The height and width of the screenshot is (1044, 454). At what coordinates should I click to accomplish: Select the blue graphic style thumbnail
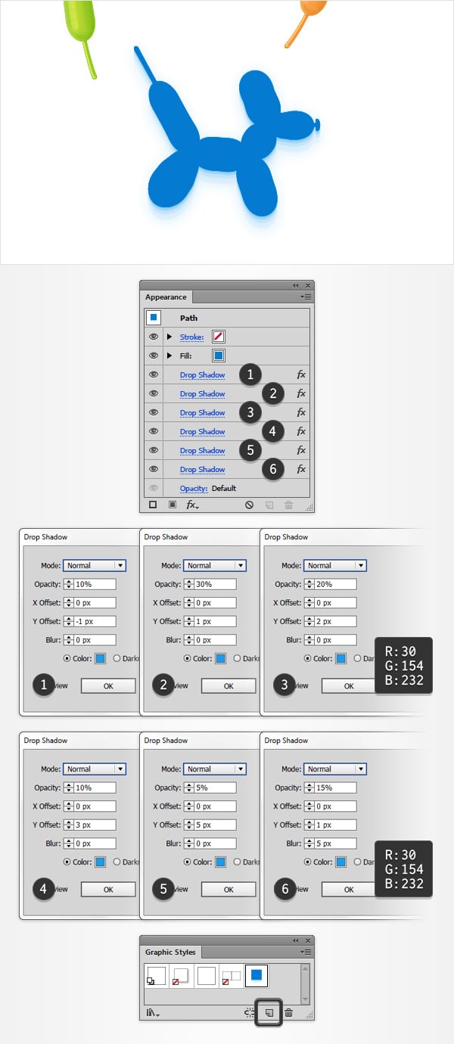[x=256, y=975]
